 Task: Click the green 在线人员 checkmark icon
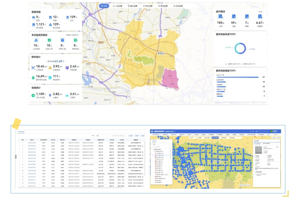[x=49, y=40]
